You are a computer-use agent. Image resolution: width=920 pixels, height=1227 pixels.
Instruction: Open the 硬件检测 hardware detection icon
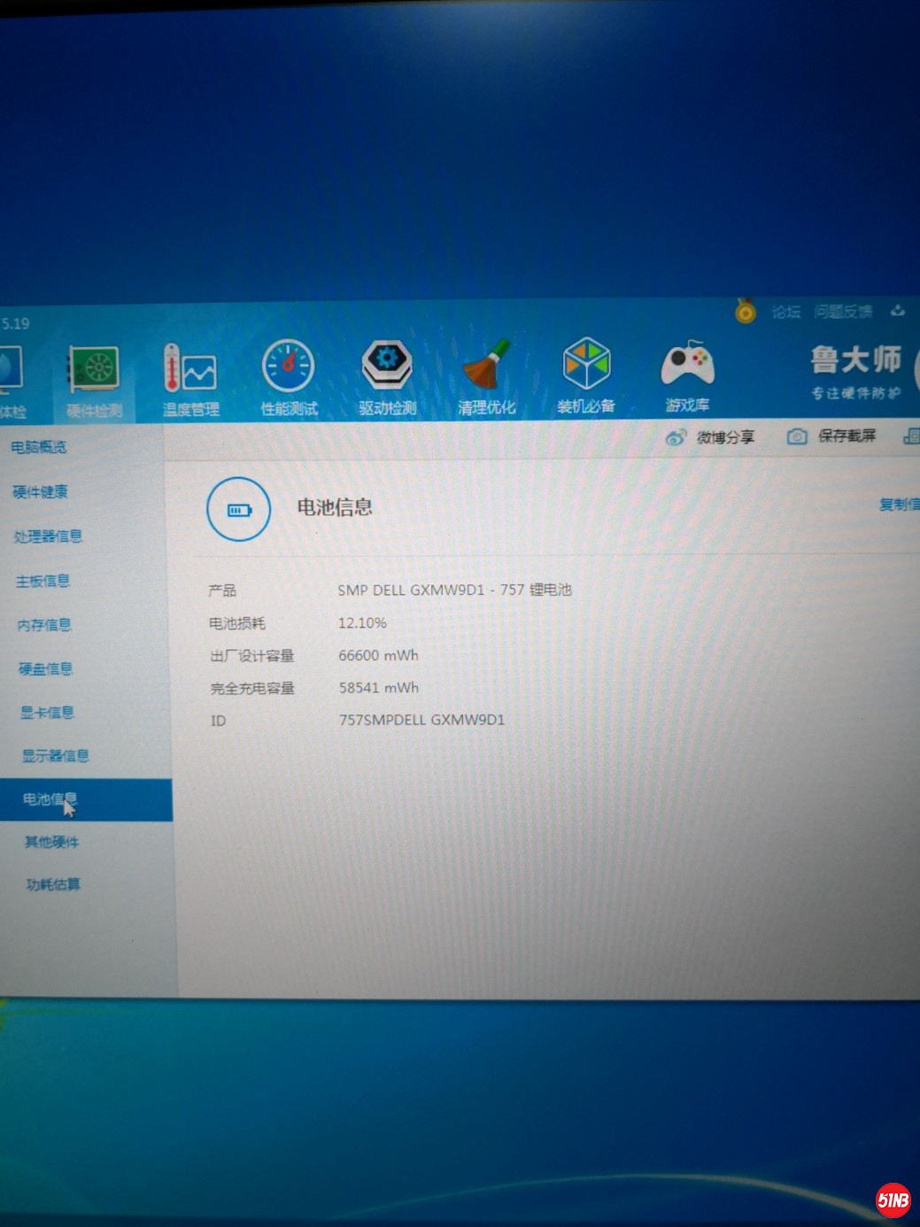[x=94, y=379]
